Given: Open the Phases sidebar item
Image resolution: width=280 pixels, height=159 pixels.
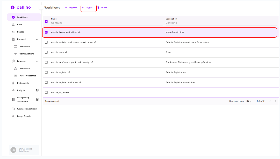Looking at the screenshot, I should click(21, 32).
